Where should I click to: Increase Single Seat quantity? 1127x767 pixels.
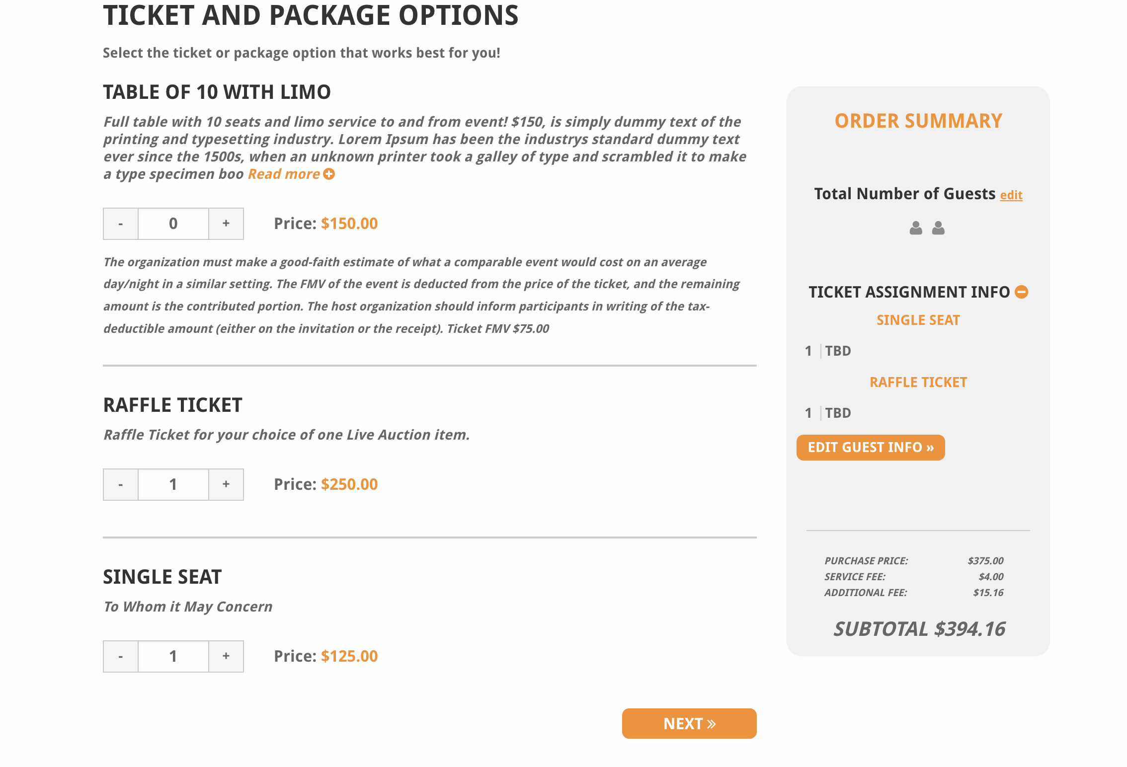pyautogui.click(x=226, y=656)
